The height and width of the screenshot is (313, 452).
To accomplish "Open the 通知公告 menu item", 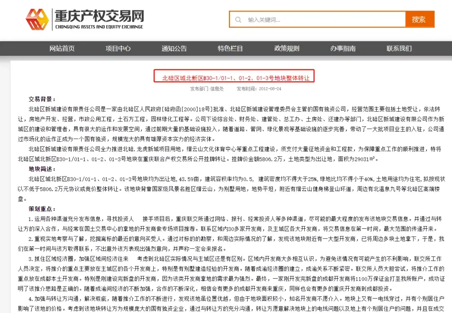I will tap(174, 49).
